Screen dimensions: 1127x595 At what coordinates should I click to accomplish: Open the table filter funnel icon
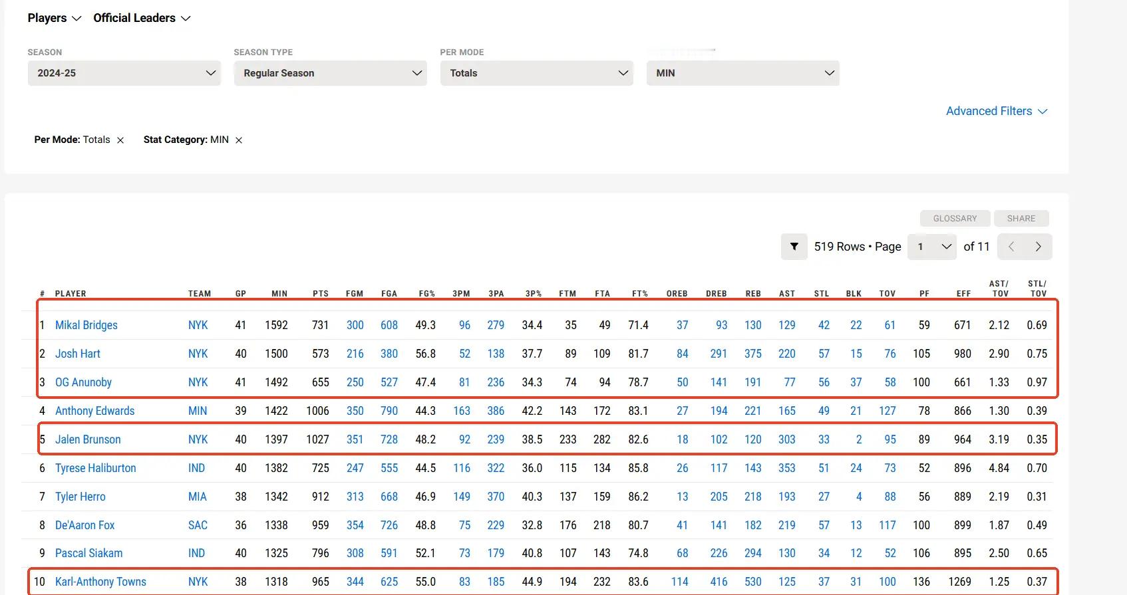794,247
